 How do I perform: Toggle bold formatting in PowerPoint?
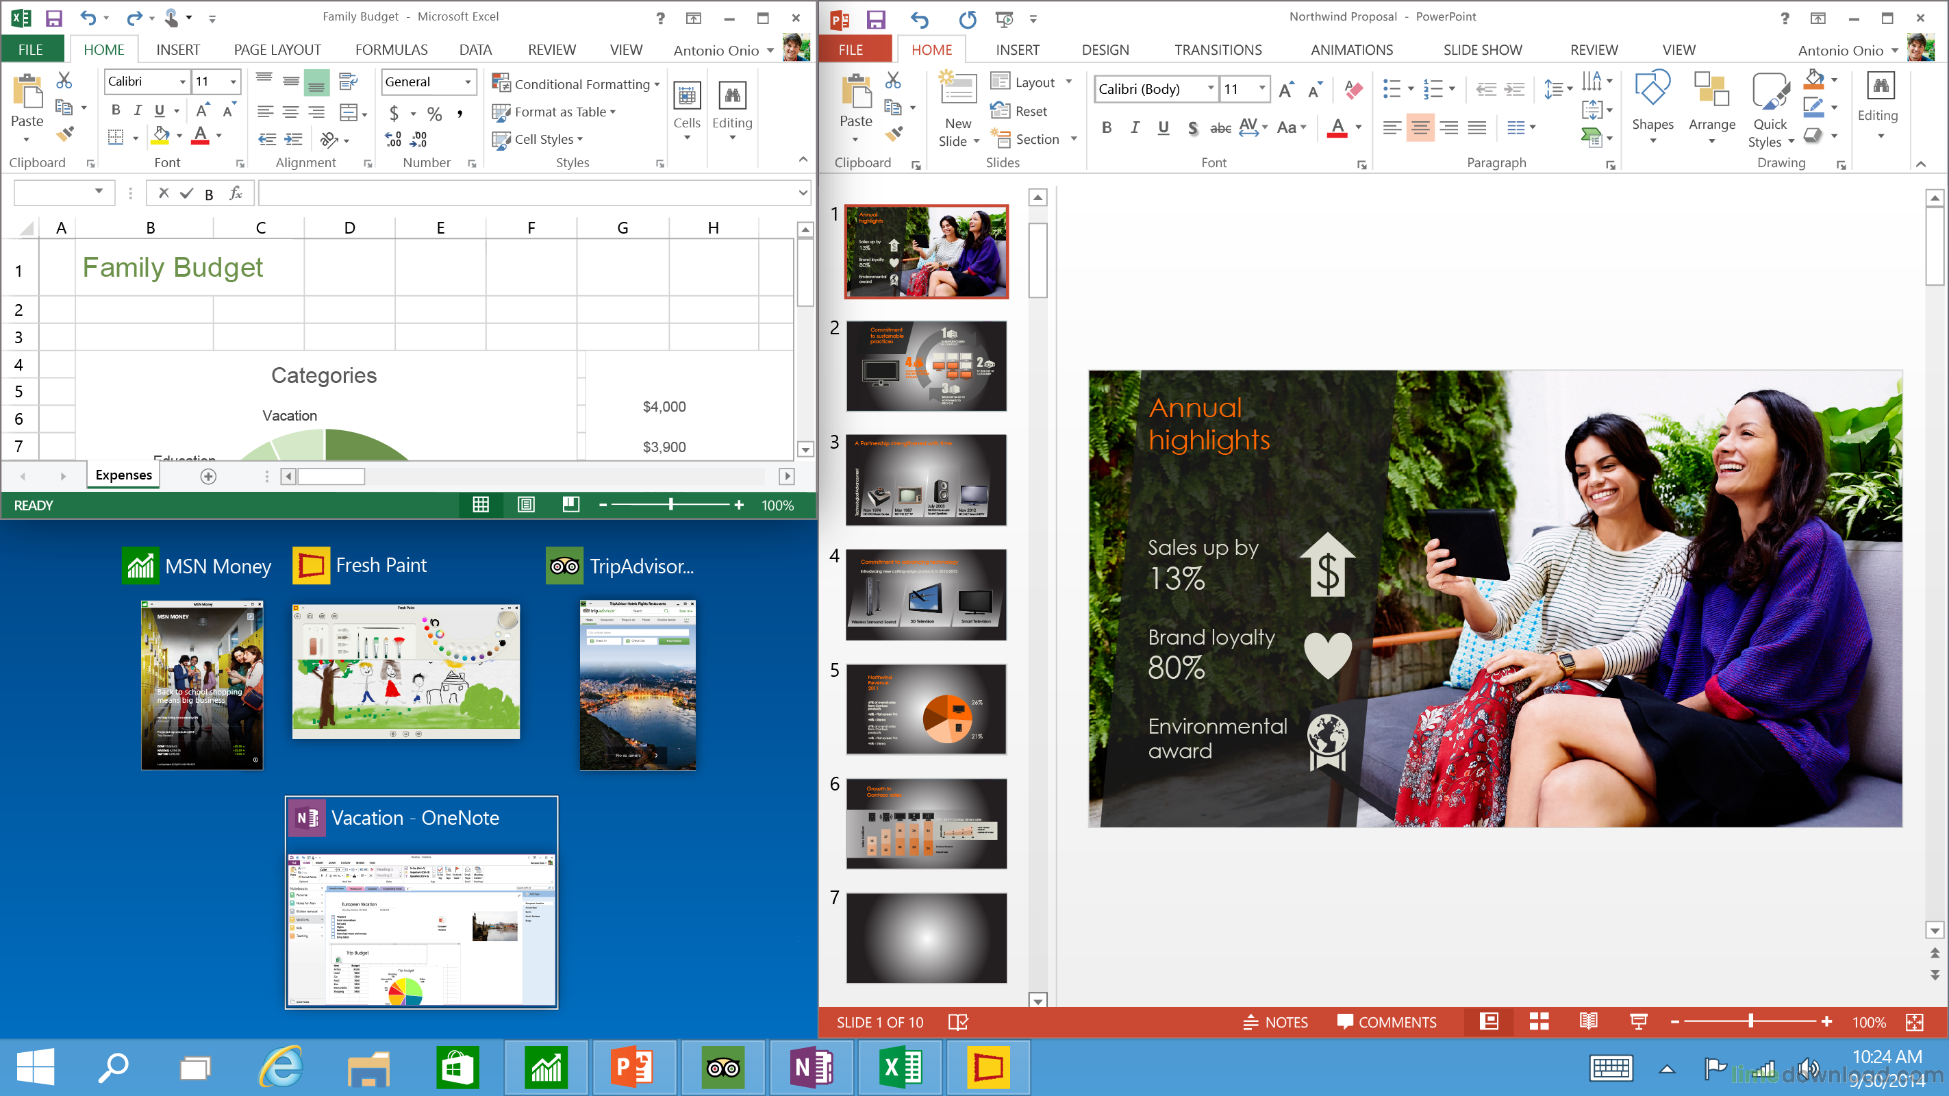pyautogui.click(x=1106, y=127)
